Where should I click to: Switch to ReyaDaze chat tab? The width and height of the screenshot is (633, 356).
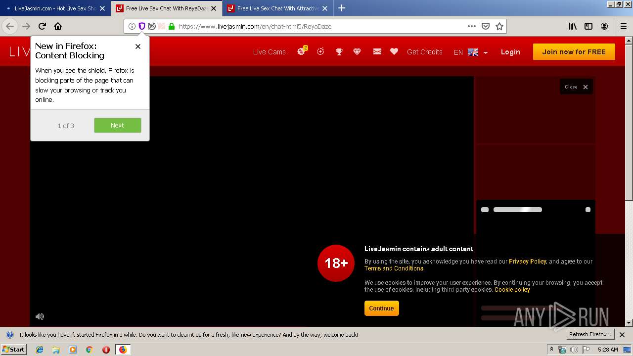(x=167, y=8)
